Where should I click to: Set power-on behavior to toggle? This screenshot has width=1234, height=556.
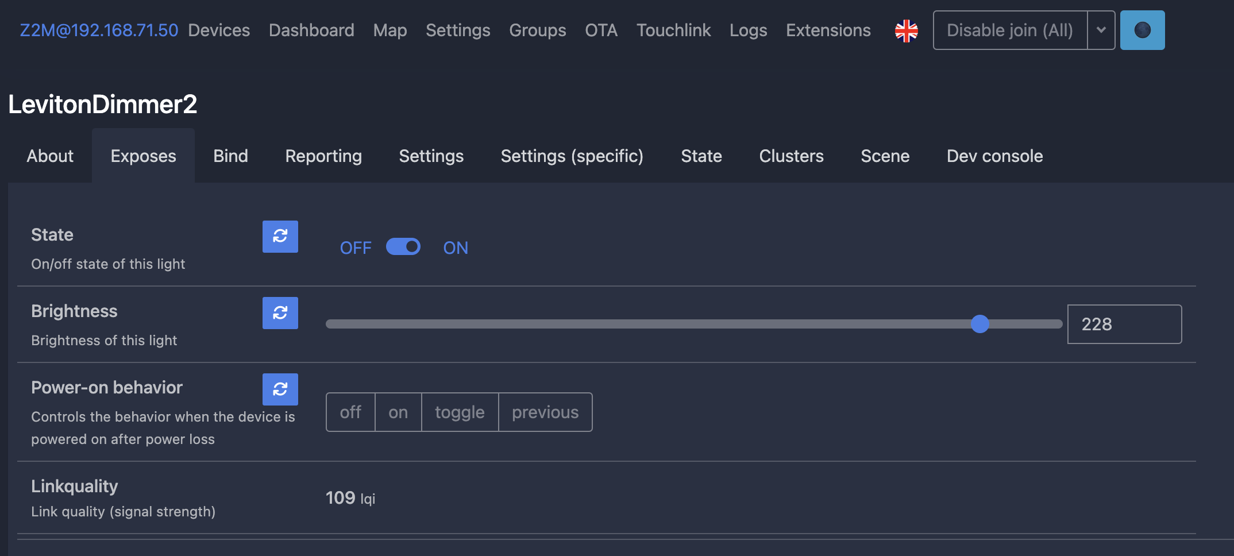point(460,412)
